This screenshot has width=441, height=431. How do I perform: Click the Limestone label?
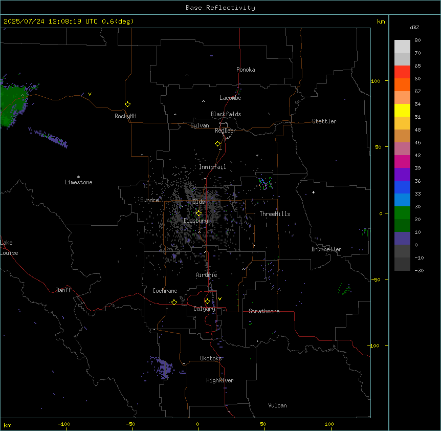78,182
